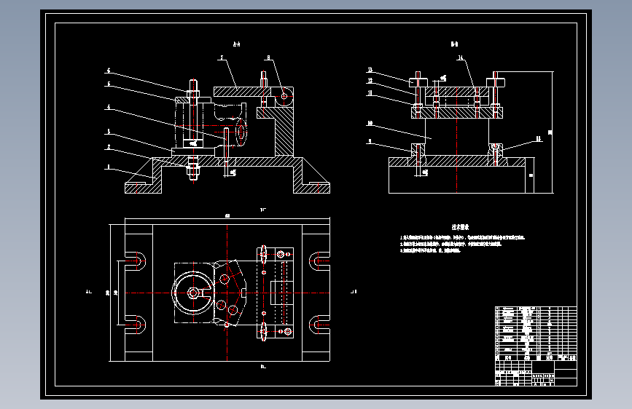
Task: Click part callout number 12
Action: 370,81
